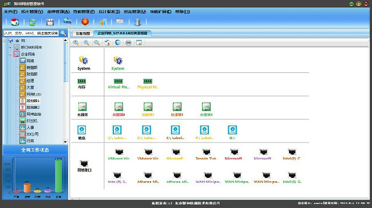This screenshot has height=208, width=372.
Task: Select the Virtual Memory resource icon
Action: [118, 81]
